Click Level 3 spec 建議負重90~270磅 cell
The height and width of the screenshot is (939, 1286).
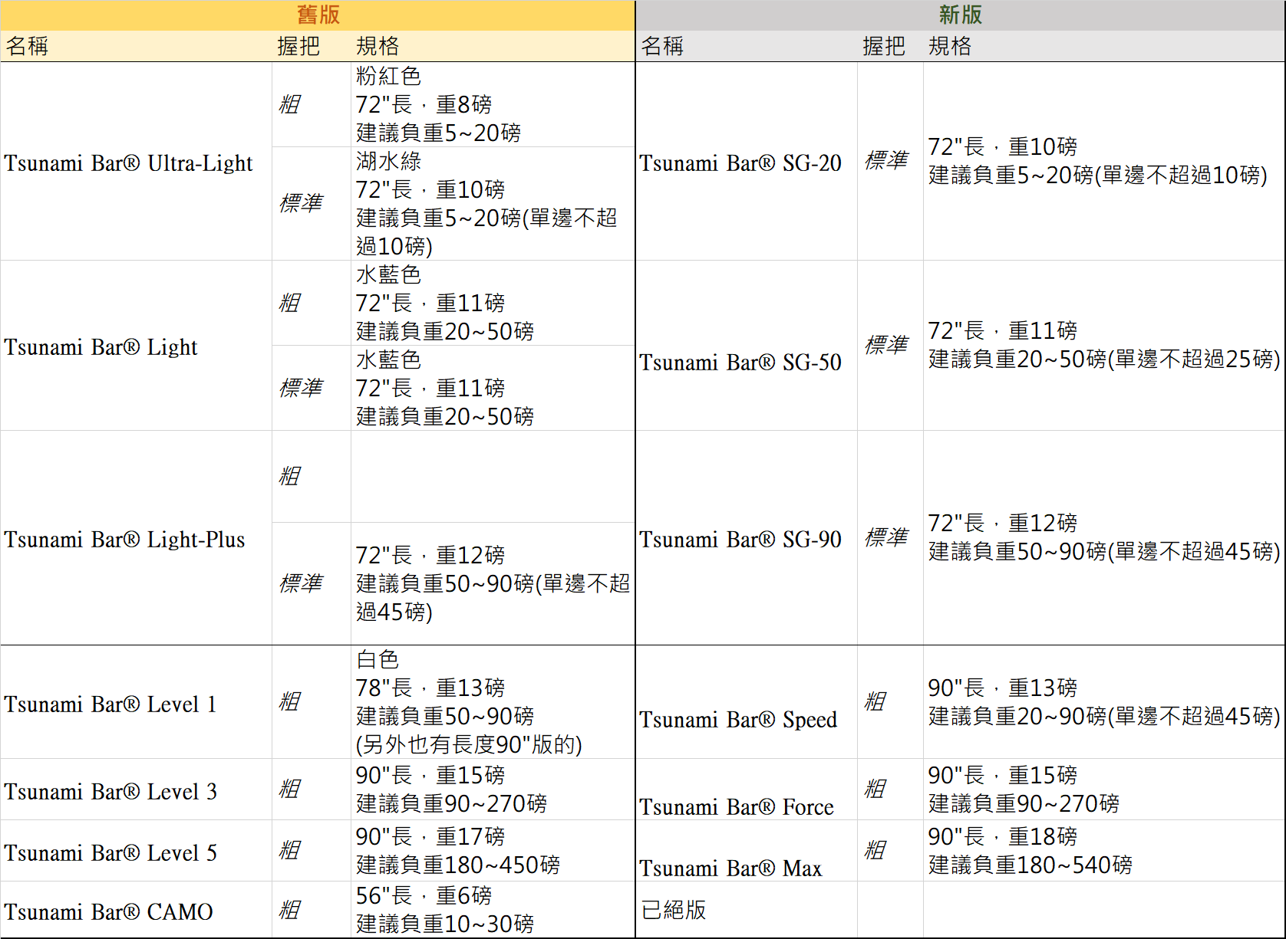point(493,790)
